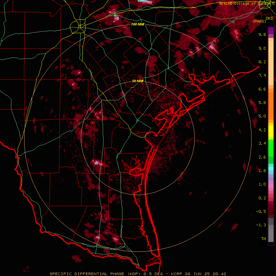Viewport: 276px width, 276px height.
Task: Click the 100 NMI range ring label
Action: pos(138,24)
